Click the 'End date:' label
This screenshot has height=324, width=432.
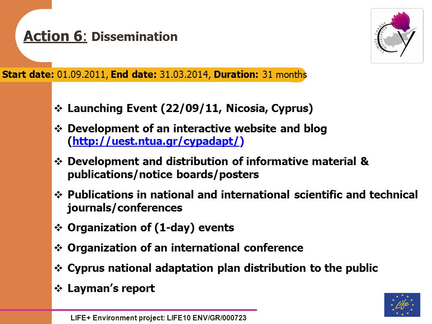[134, 74]
